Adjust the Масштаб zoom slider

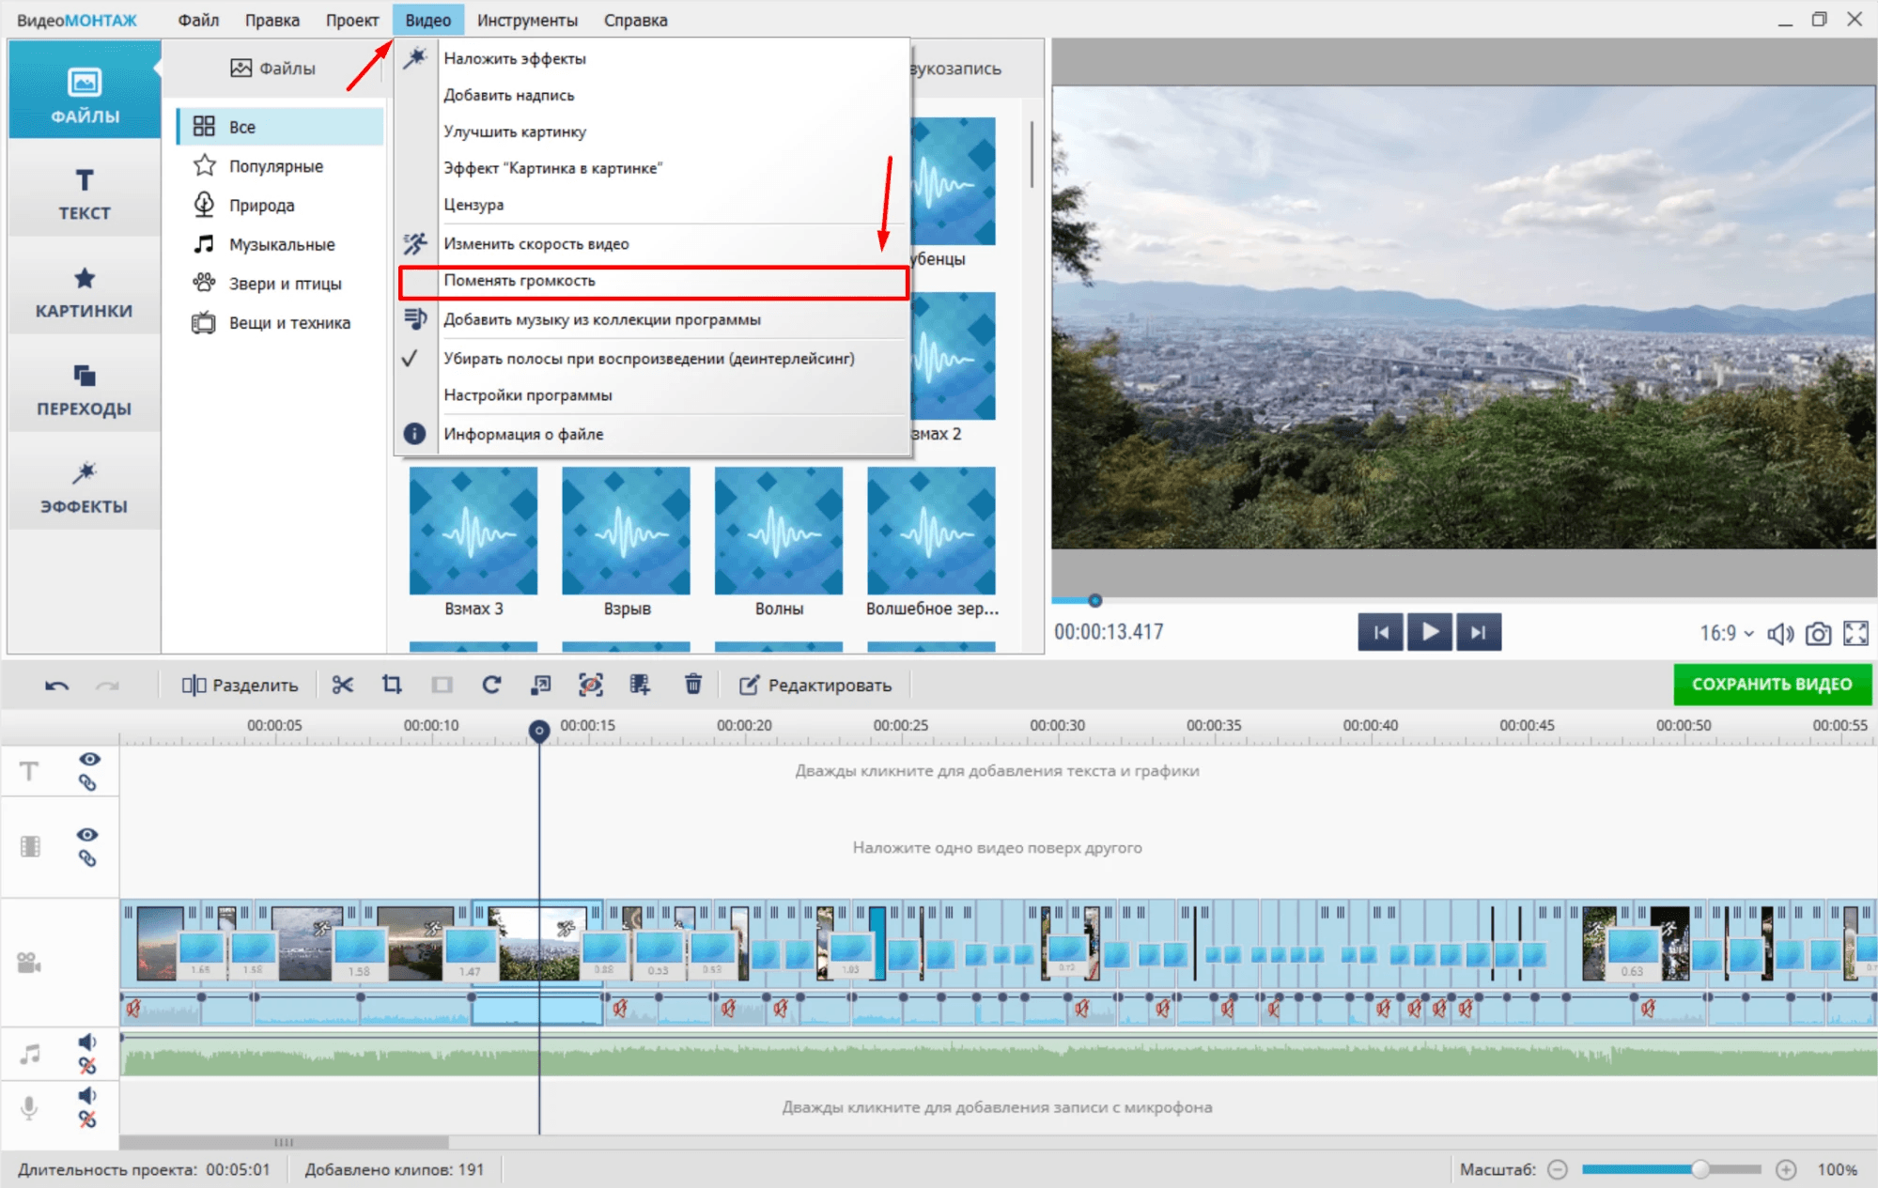1700,1169
